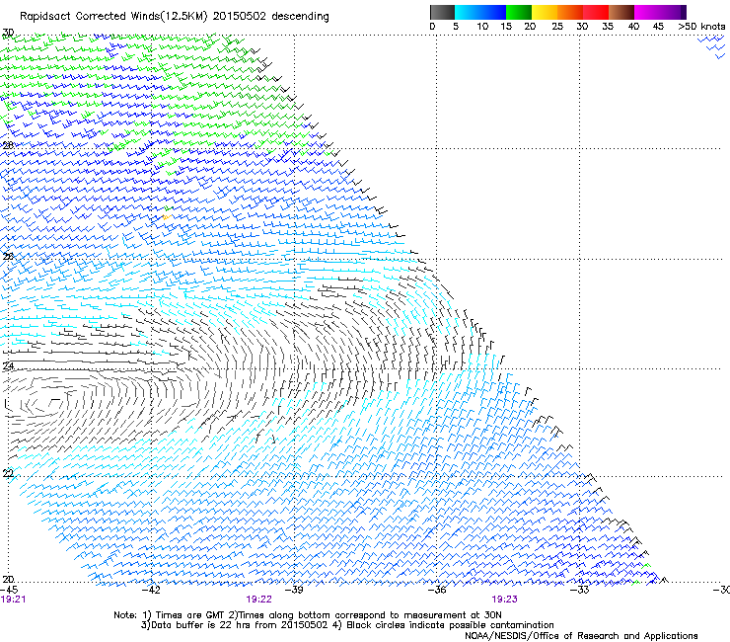Click the purple time stamp '19:22'
Image resolution: width=730 pixels, height=642 pixels.
tap(258, 600)
